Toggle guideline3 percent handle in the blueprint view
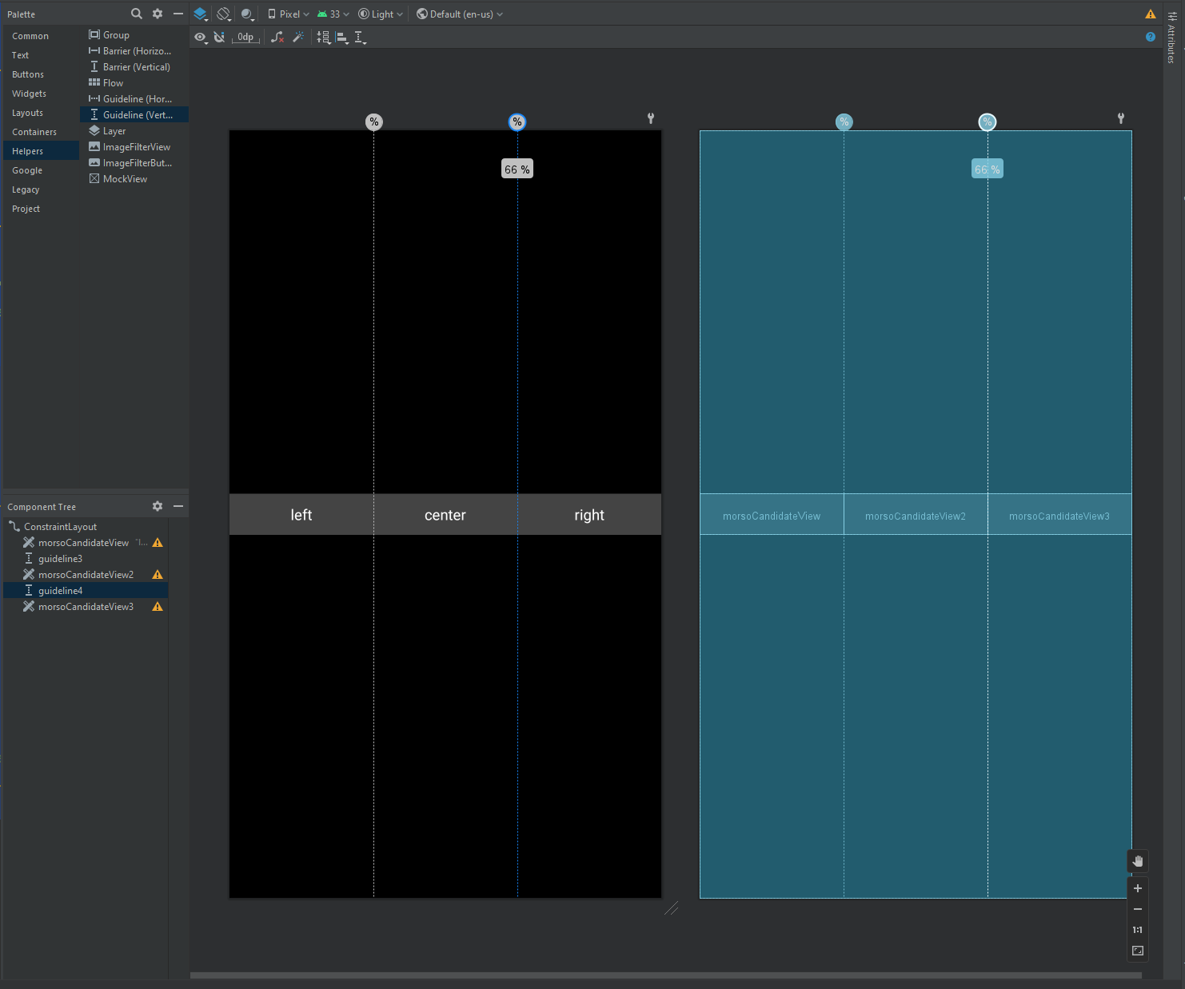Viewport: 1185px width, 989px height. pyautogui.click(x=844, y=122)
